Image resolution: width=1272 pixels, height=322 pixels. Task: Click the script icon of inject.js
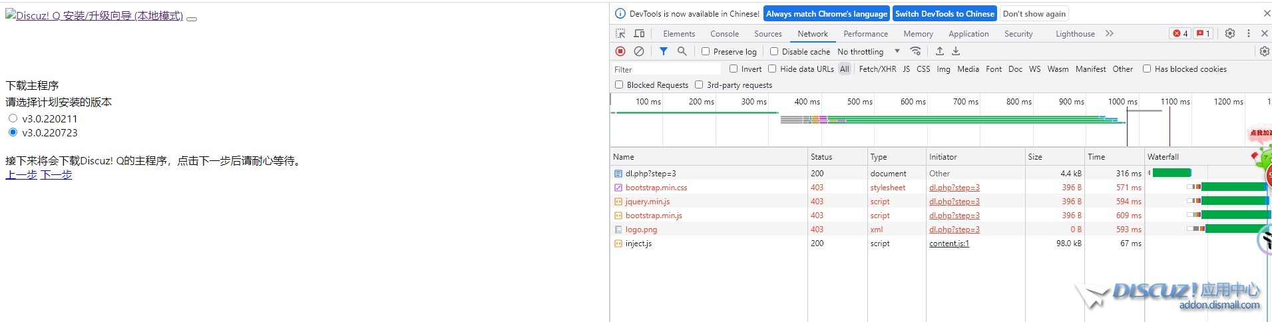pyautogui.click(x=618, y=243)
